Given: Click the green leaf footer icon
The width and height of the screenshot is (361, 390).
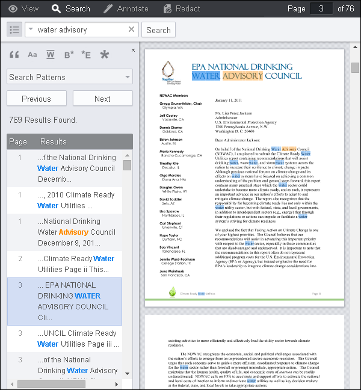Looking at the screenshot, I should tap(172, 292).
